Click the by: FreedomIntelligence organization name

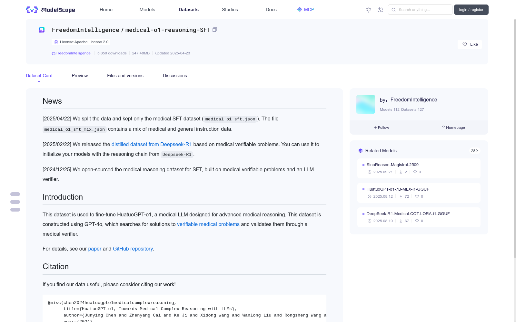tap(414, 100)
